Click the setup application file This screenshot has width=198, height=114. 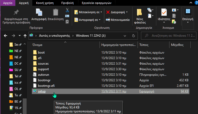[x=111, y=91]
